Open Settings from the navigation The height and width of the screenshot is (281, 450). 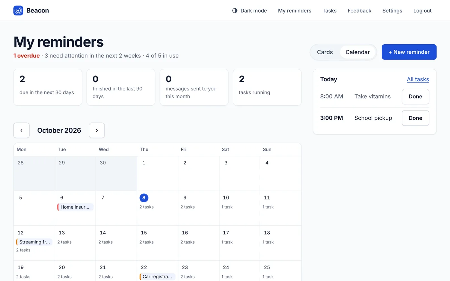(392, 11)
